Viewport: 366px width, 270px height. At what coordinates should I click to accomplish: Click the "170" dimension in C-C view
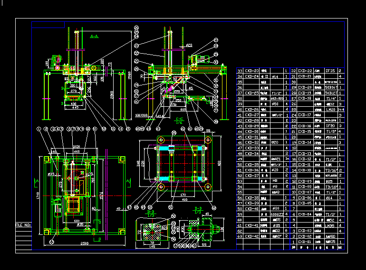[183, 195]
